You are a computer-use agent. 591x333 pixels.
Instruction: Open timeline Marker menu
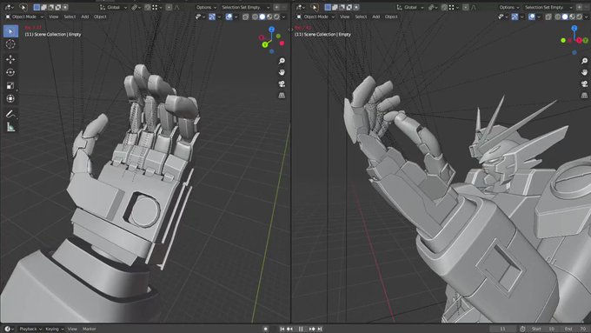coord(90,330)
